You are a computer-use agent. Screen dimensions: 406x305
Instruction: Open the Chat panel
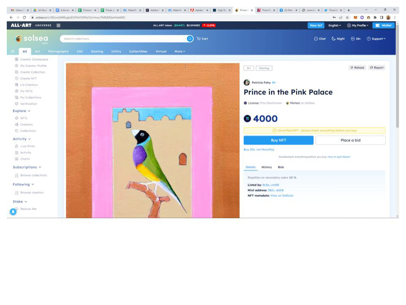[x=320, y=39]
